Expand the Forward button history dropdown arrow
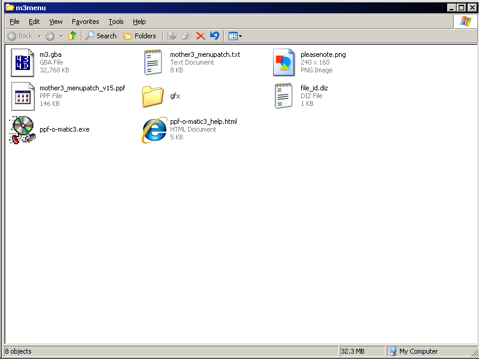Image resolution: width=479 pixels, height=359 pixels. (60, 36)
